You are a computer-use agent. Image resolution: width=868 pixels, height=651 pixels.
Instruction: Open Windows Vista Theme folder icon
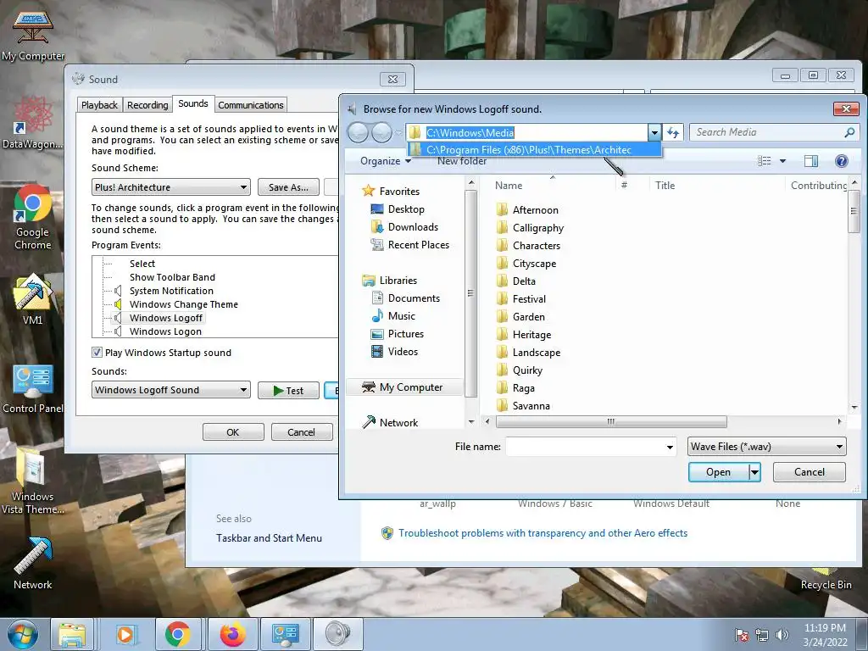(33, 481)
